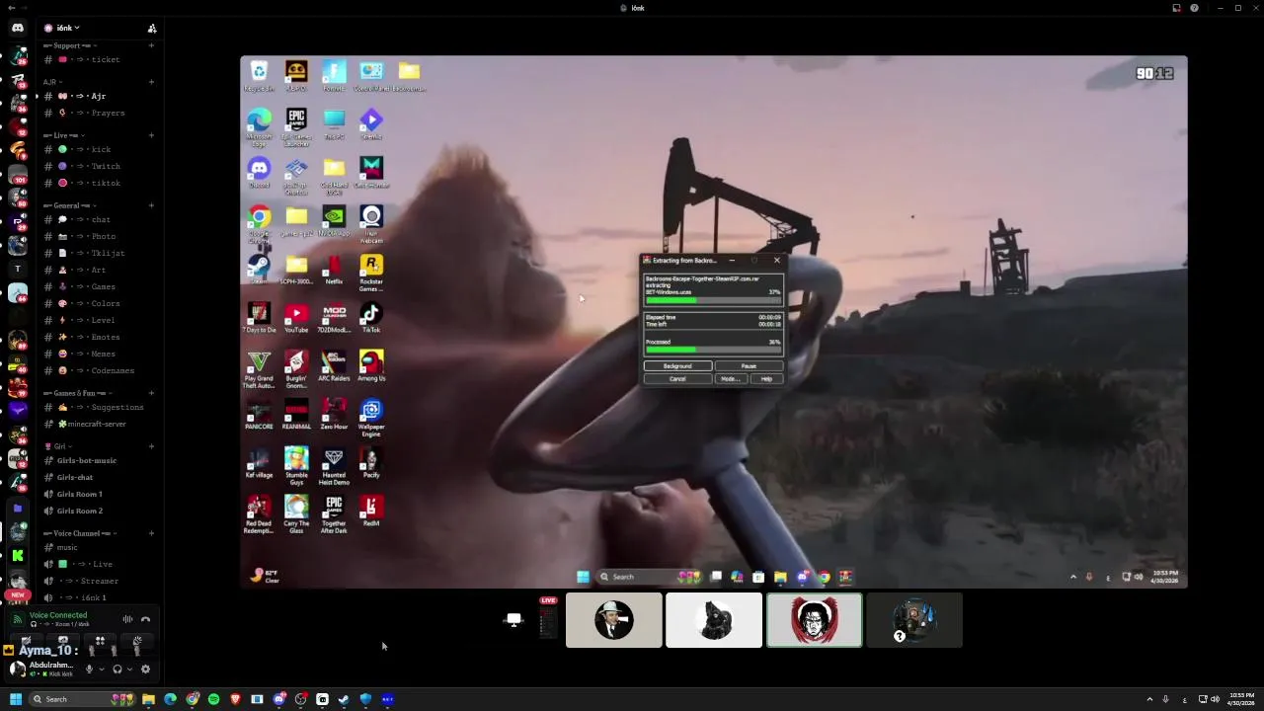1264x711 pixels.
Task: Open noise suppression waveform icon
Action: [x=127, y=619]
